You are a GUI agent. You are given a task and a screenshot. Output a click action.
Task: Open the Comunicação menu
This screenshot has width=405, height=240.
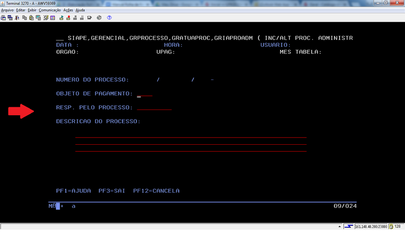[50, 10]
